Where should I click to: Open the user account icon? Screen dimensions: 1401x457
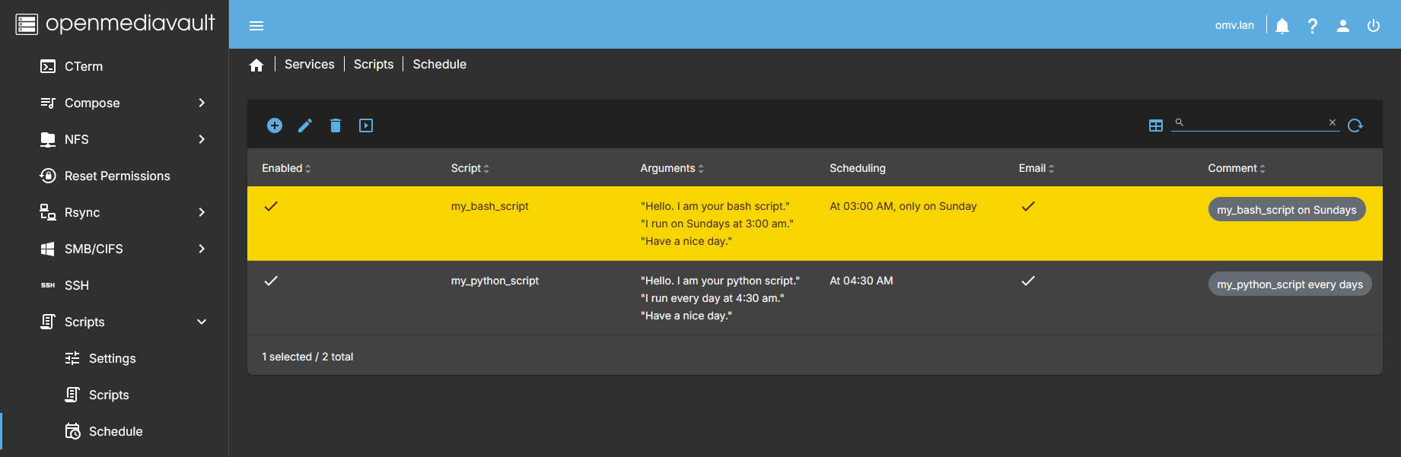pyautogui.click(x=1343, y=26)
